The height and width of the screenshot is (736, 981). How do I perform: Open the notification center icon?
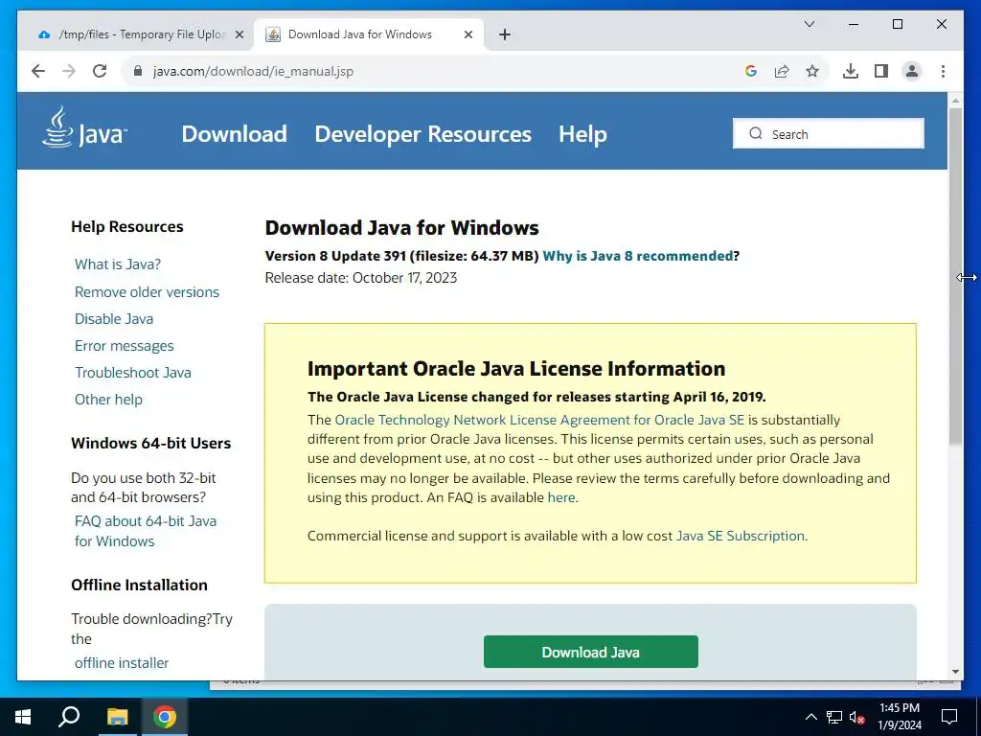949,717
